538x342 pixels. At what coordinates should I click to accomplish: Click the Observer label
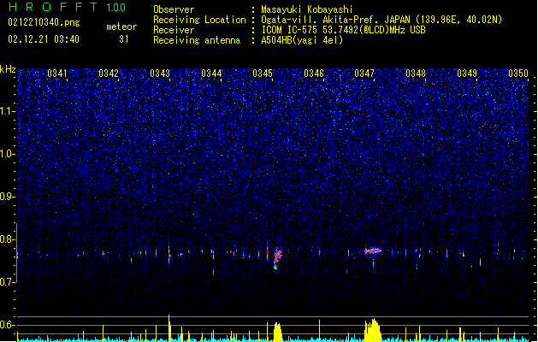click(x=174, y=9)
